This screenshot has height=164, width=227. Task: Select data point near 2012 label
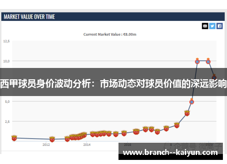tap(52, 139)
